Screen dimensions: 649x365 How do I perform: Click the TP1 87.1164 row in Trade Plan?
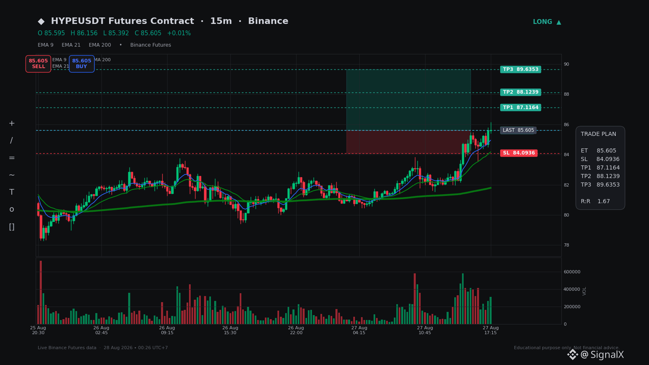coord(600,168)
